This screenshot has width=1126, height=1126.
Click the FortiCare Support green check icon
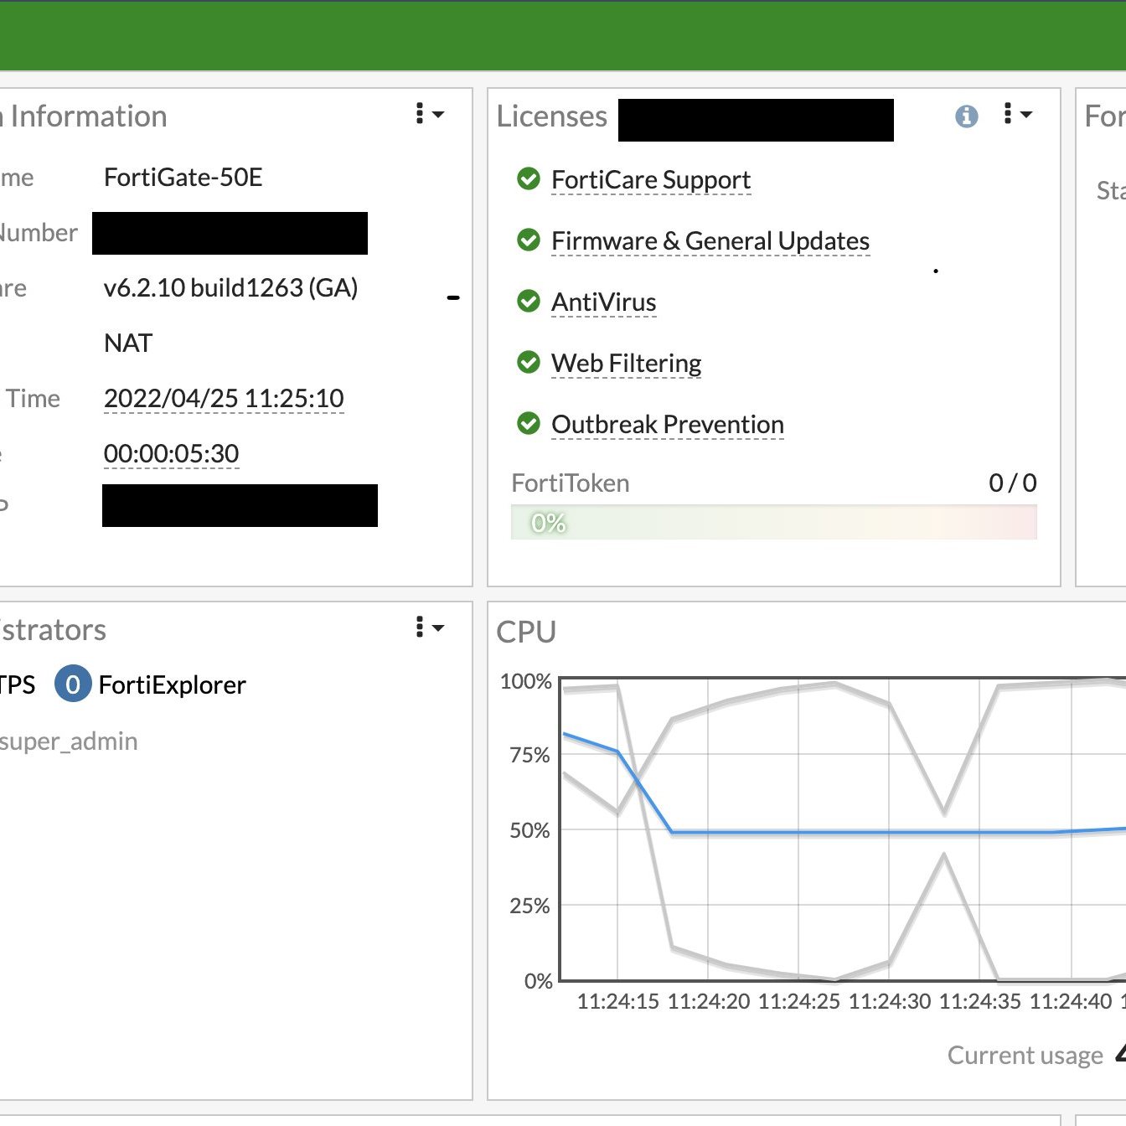(x=529, y=178)
